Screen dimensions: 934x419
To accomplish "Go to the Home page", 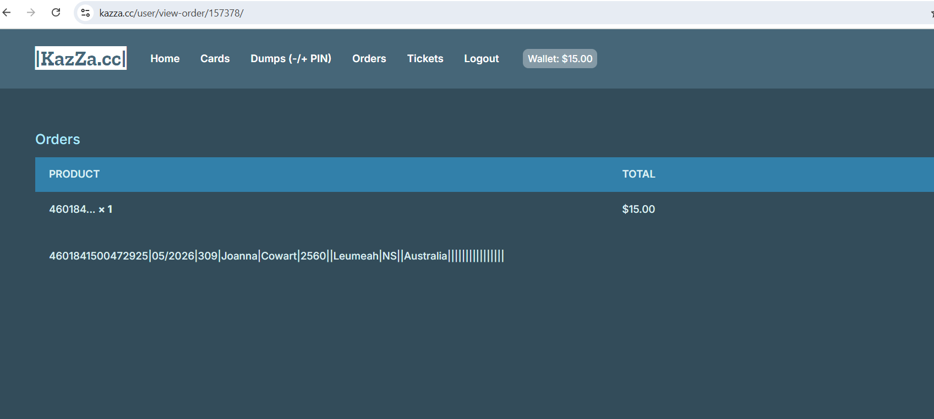I will 165,59.
